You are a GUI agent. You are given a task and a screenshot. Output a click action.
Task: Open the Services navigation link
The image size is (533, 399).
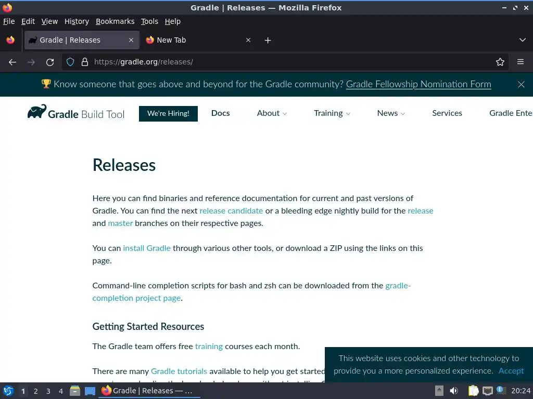click(x=447, y=113)
